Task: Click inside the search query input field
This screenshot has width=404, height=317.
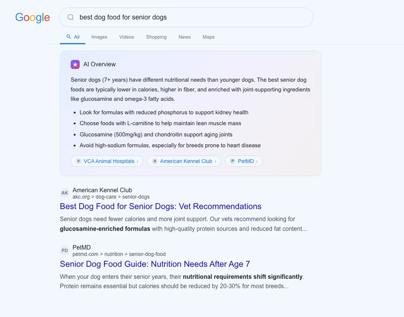Action: (x=168, y=17)
